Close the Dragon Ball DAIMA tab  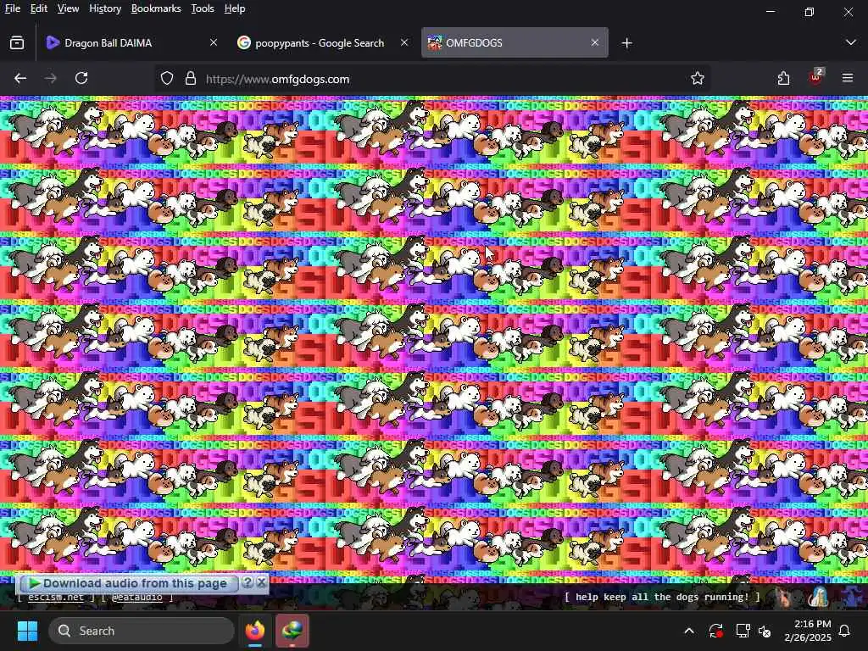[x=213, y=42]
